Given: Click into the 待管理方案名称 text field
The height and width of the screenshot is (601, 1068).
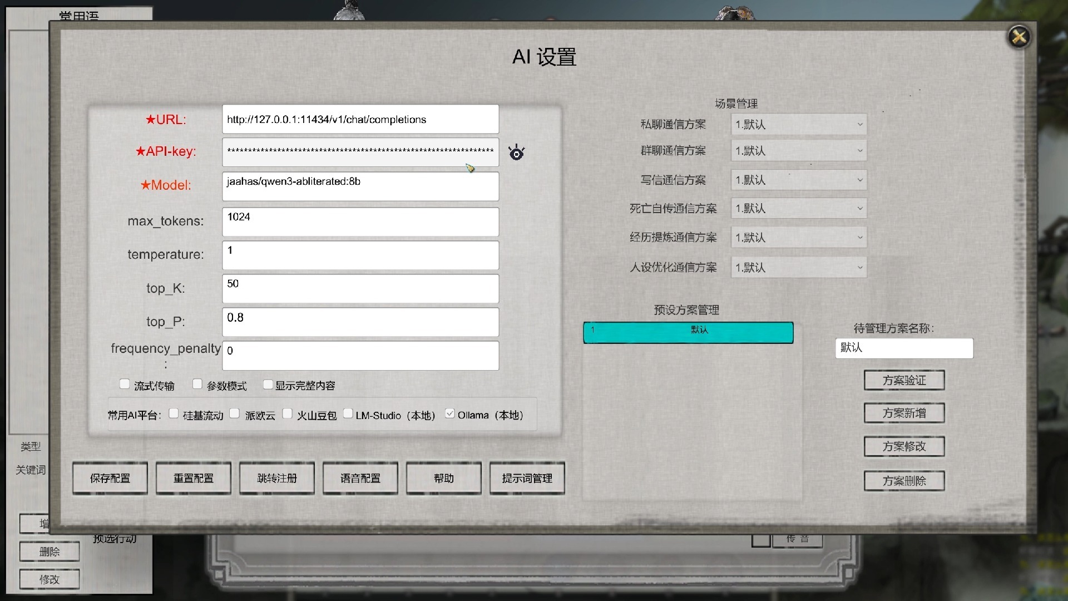Looking at the screenshot, I should click(904, 348).
